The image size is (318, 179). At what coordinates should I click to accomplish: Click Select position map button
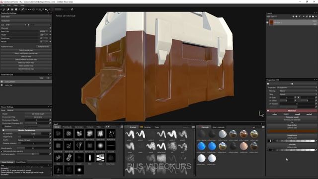[x=26, y=66]
